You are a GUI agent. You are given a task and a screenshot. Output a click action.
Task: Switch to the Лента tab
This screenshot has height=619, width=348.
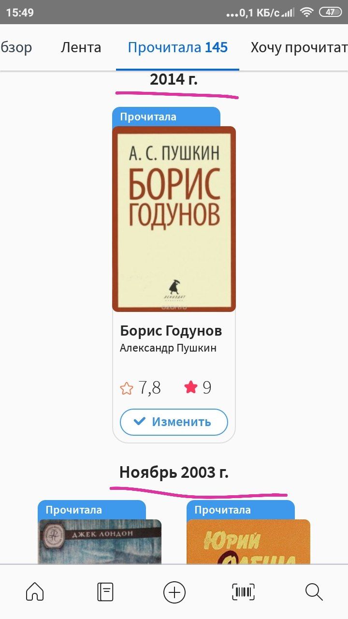point(81,47)
